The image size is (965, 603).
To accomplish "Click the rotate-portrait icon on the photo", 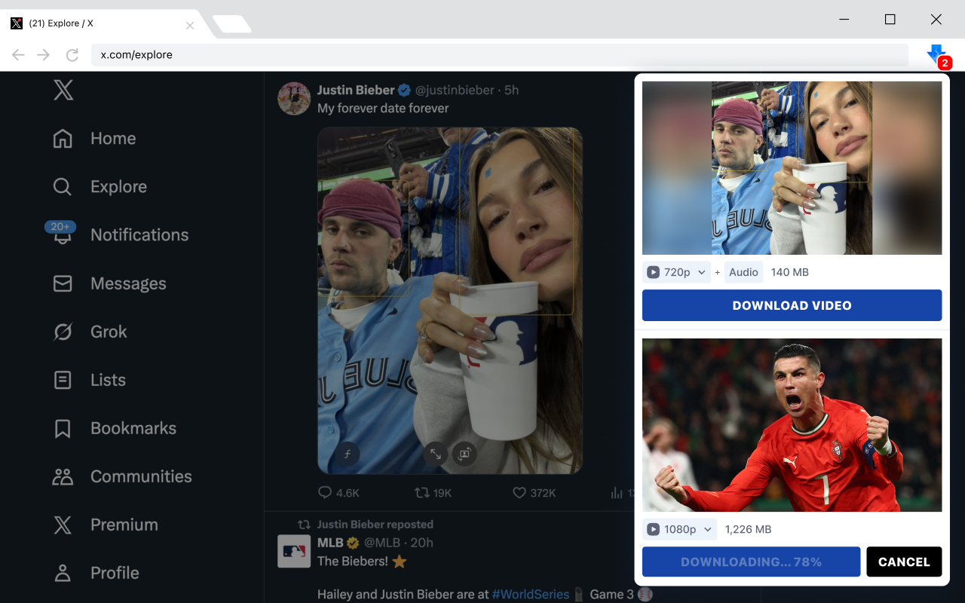I will click(464, 454).
